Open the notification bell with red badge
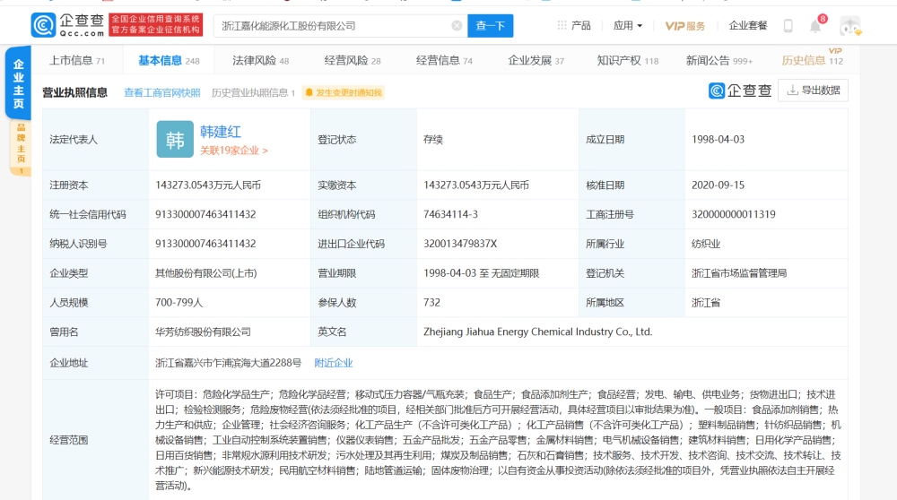This screenshot has height=500, width=897. tap(815, 26)
